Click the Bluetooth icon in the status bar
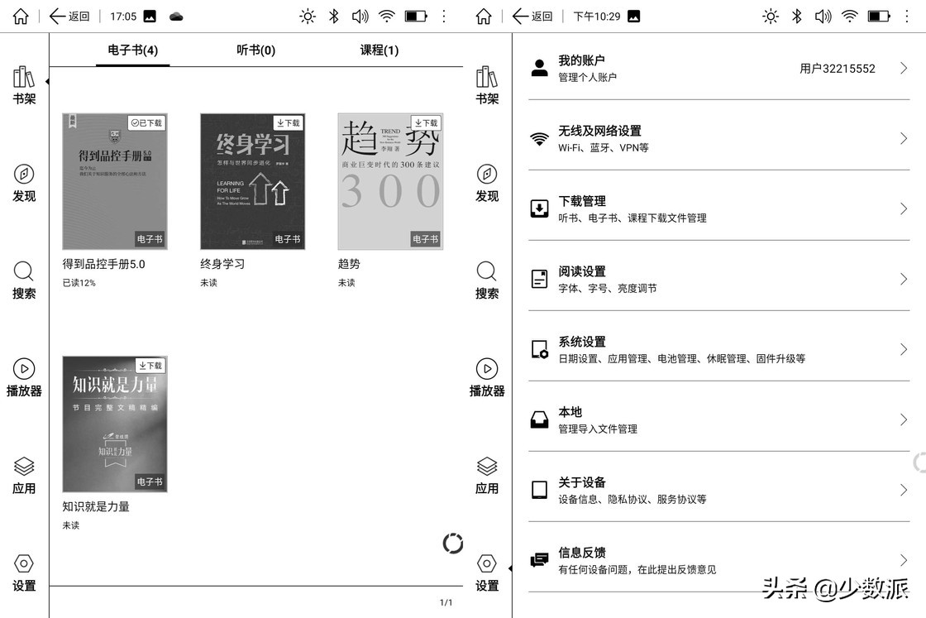The image size is (926, 618). coord(334,15)
